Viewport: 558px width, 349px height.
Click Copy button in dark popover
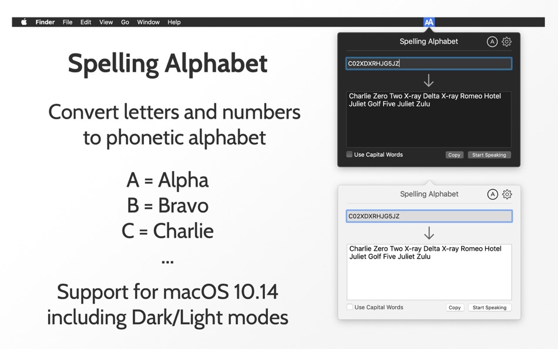[454, 155]
